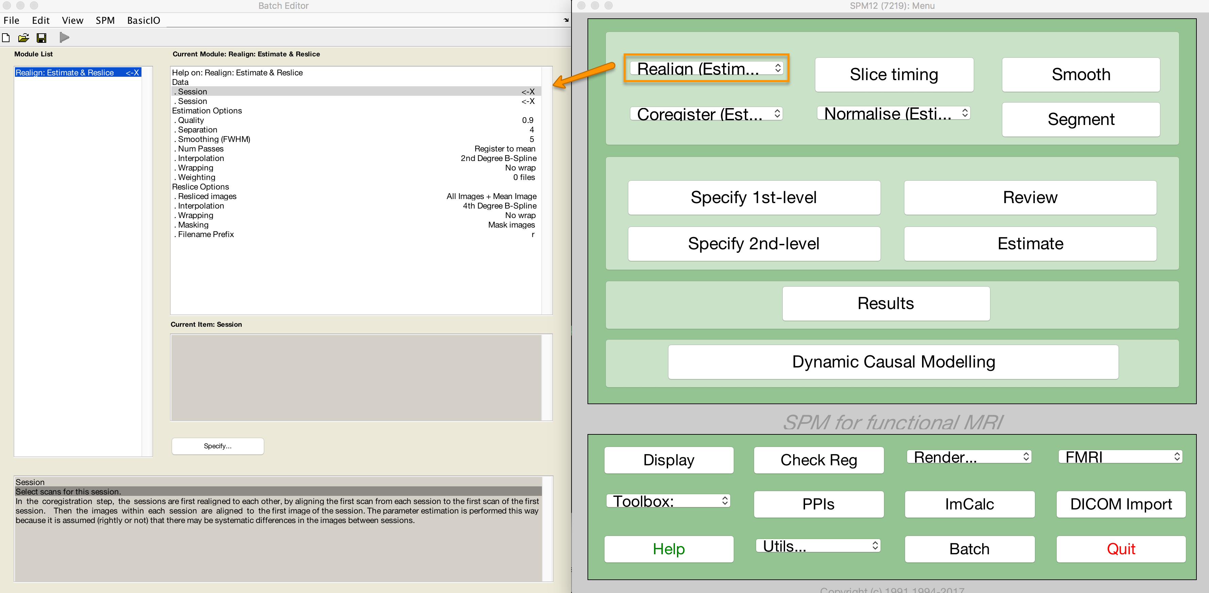Click the ImCalc button
1209x593 pixels.
click(970, 504)
